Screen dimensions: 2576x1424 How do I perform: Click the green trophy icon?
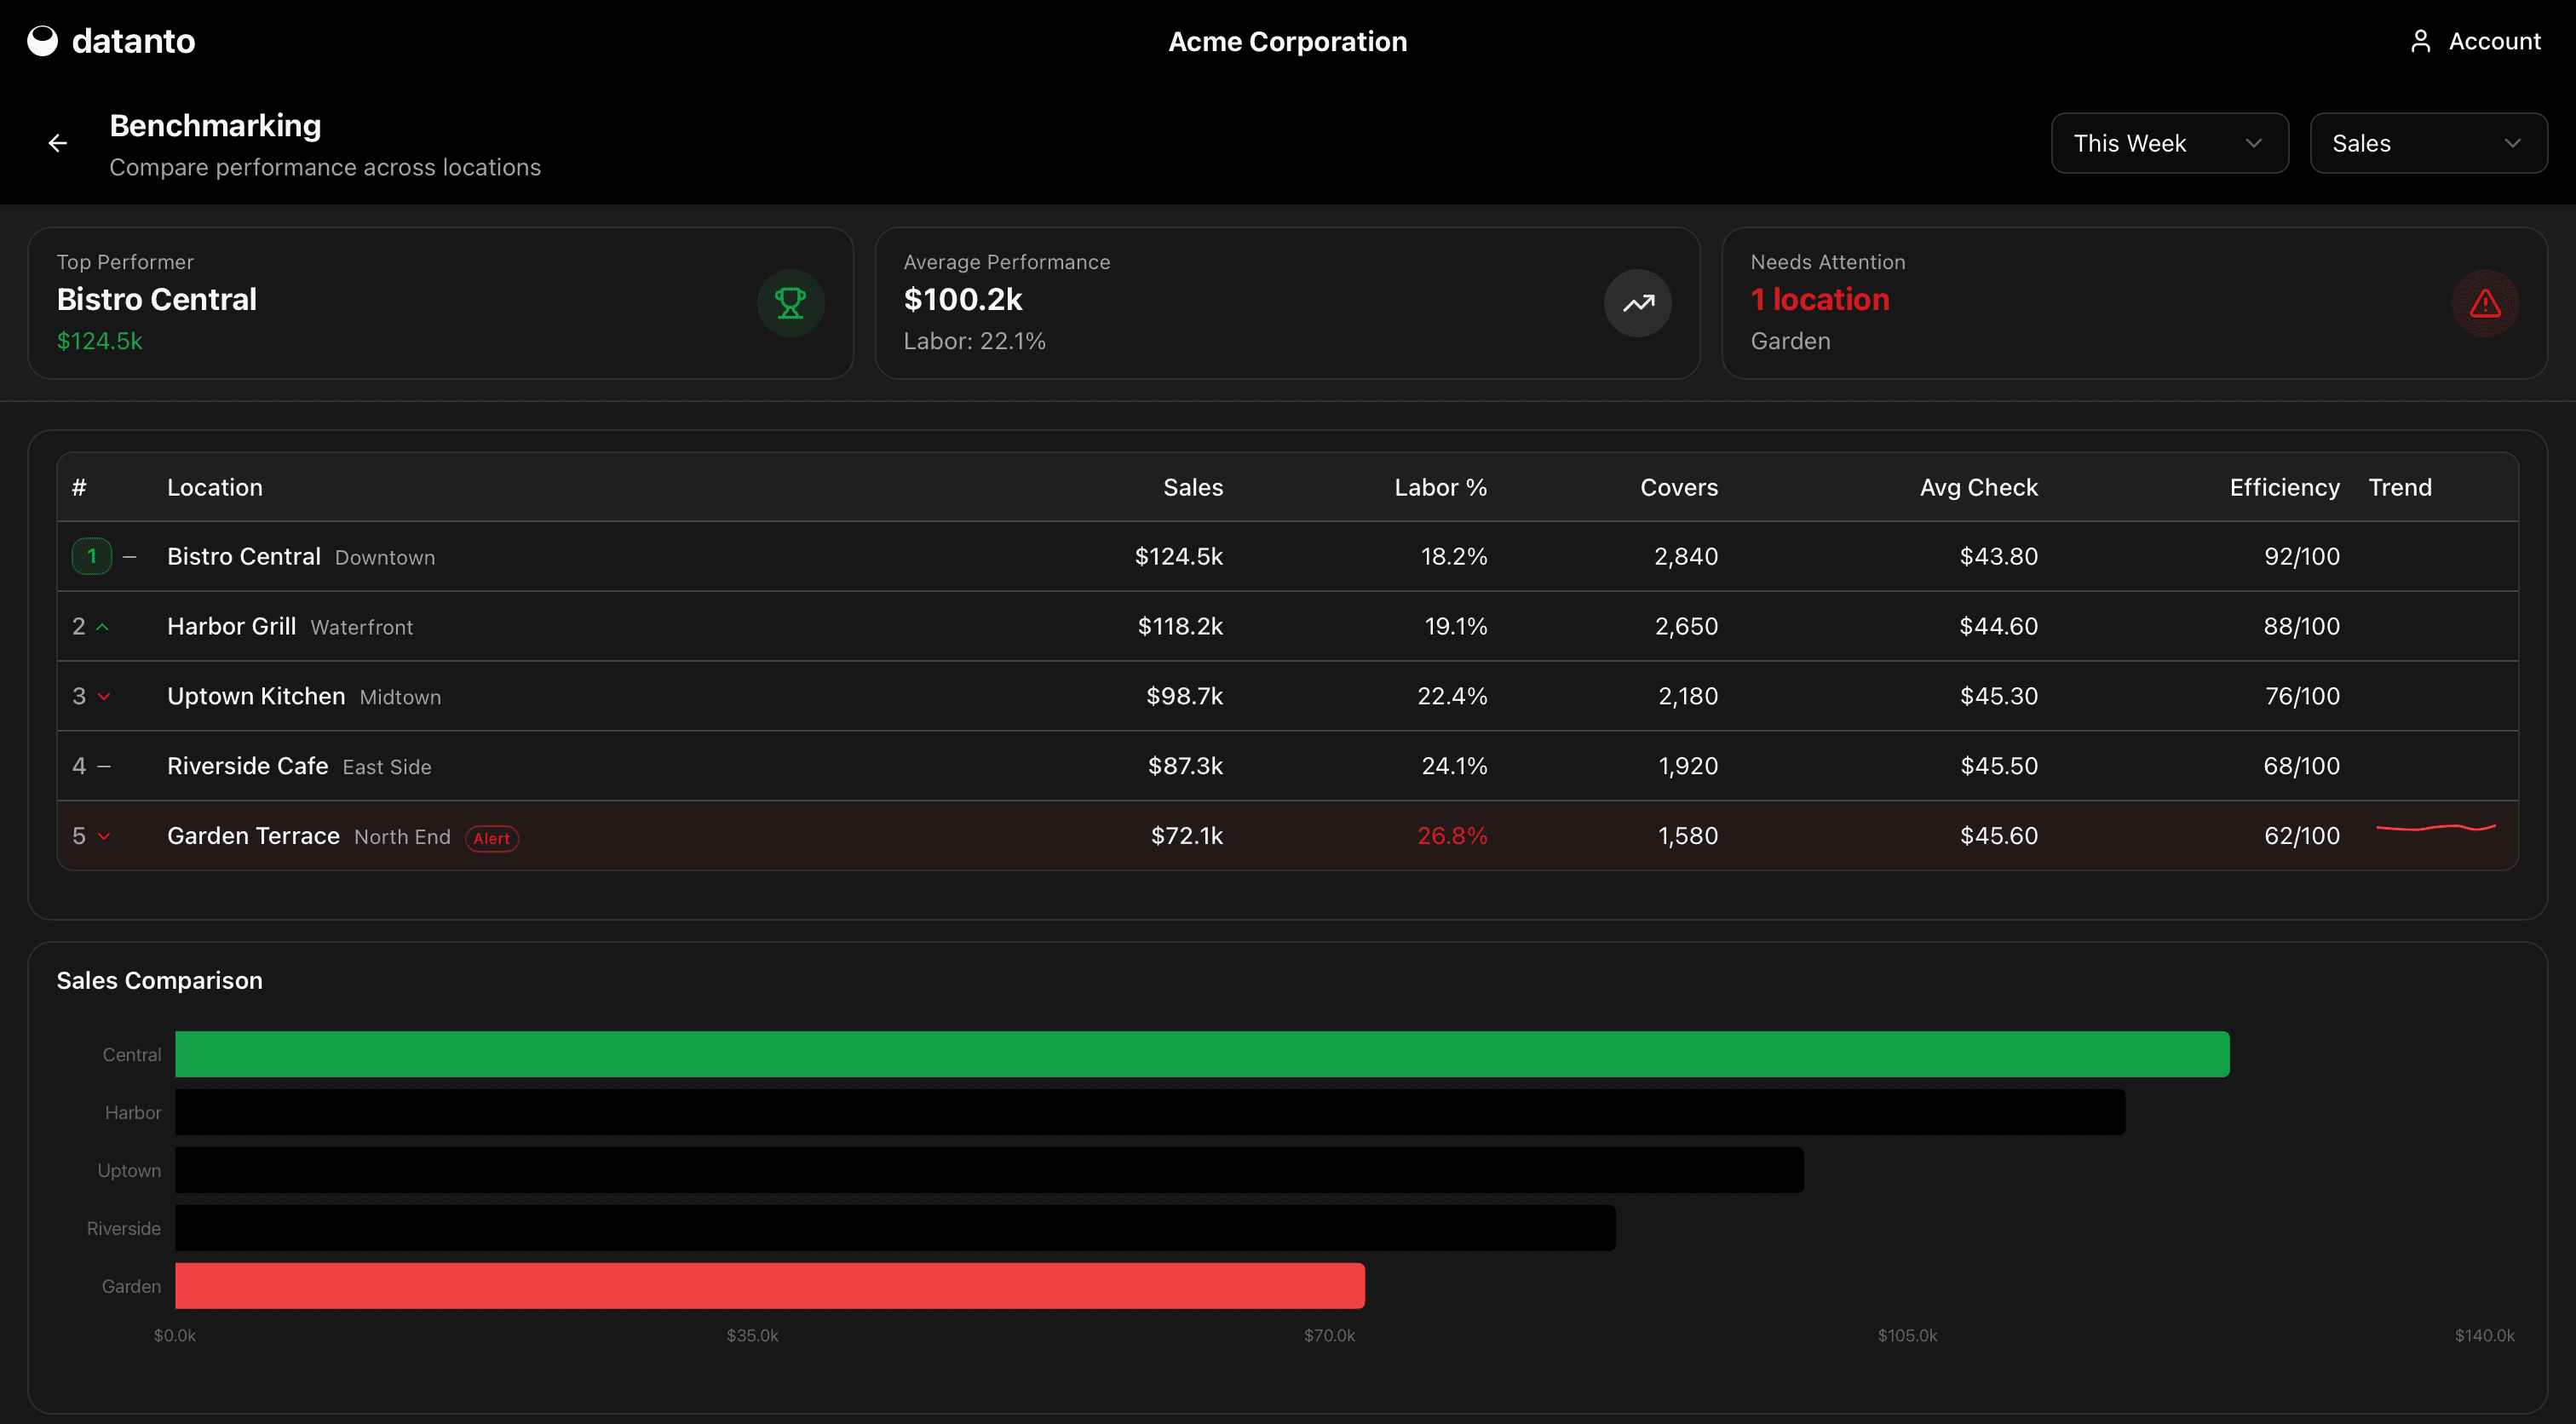pyautogui.click(x=790, y=303)
